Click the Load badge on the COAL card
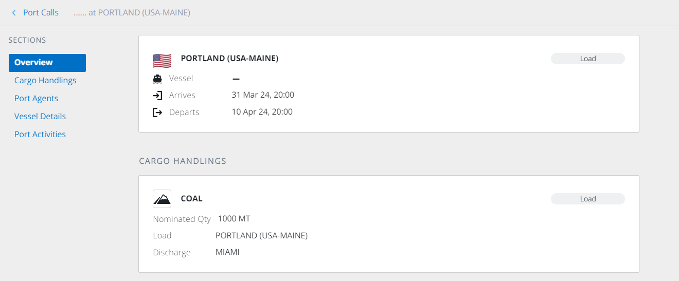Image resolution: width=679 pixels, height=281 pixels. coord(588,199)
